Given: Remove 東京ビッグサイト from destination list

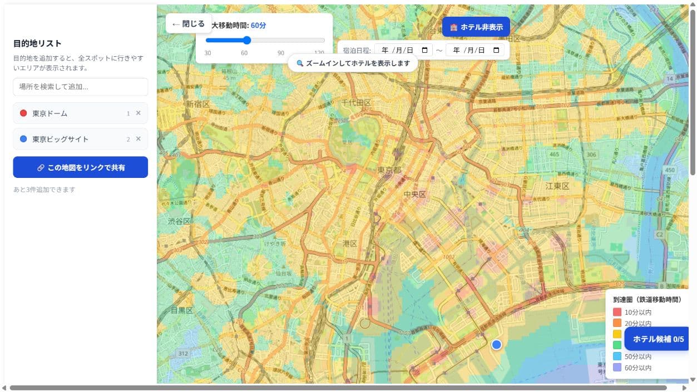Looking at the screenshot, I should point(138,138).
